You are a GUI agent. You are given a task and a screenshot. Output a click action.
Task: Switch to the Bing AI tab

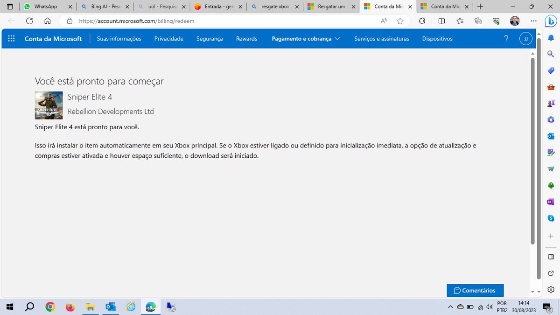pos(105,7)
